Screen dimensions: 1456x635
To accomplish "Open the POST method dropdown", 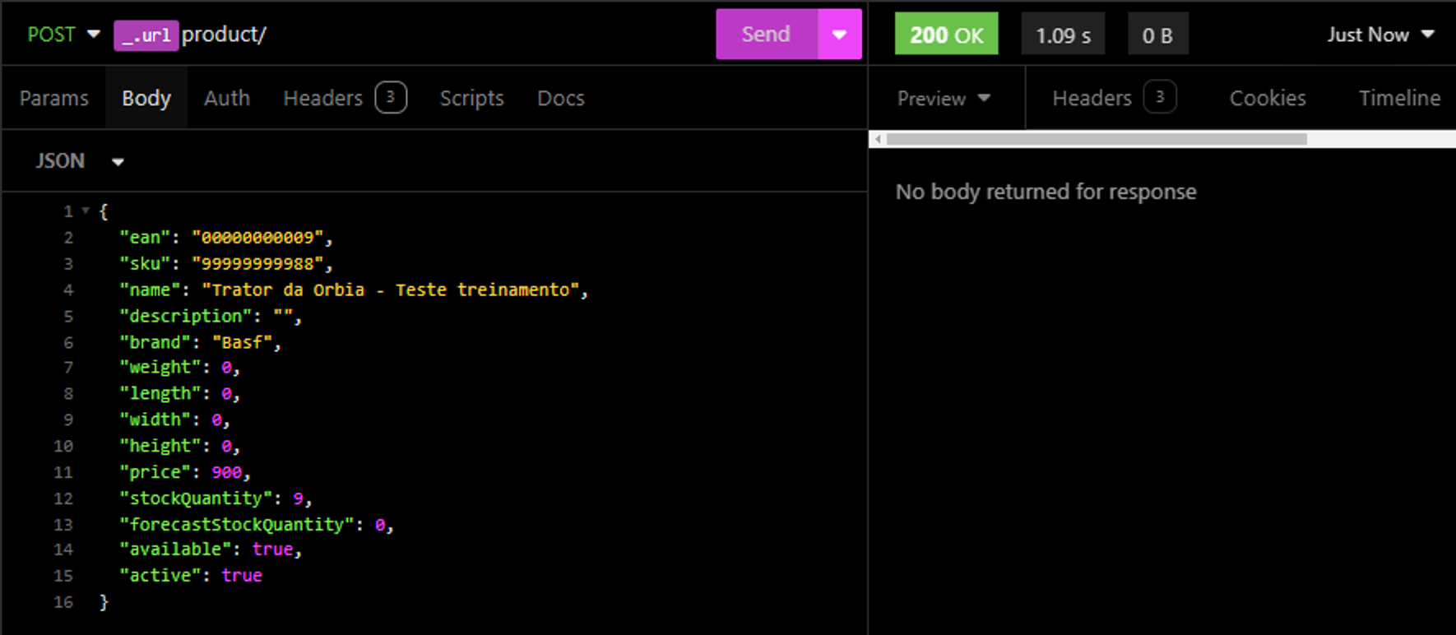I will [63, 35].
